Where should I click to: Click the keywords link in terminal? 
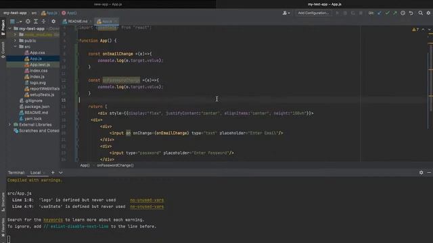point(53,220)
